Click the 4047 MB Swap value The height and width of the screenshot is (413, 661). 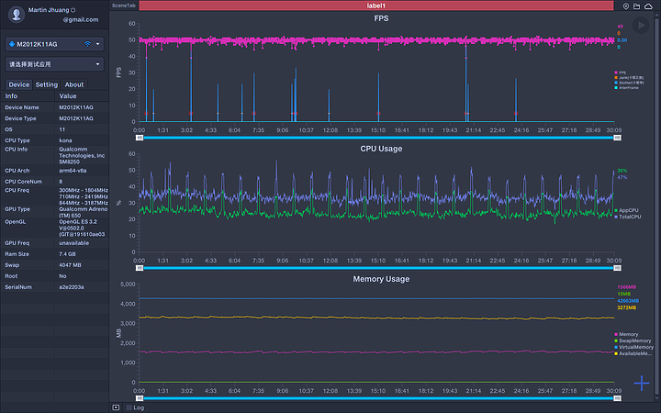click(70, 265)
